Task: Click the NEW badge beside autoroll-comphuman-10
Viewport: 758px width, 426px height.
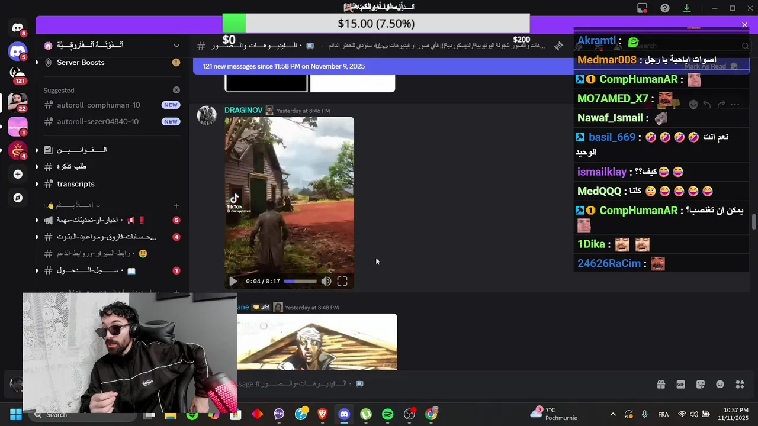Action: pyautogui.click(x=171, y=105)
